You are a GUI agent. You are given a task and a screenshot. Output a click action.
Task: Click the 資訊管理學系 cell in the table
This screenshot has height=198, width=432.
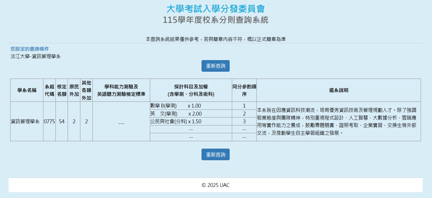click(x=25, y=121)
